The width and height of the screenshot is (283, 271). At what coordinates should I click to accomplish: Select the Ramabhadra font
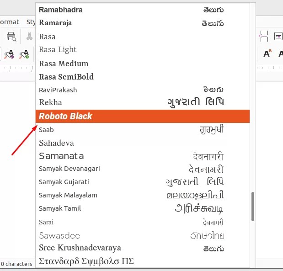(143, 10)
